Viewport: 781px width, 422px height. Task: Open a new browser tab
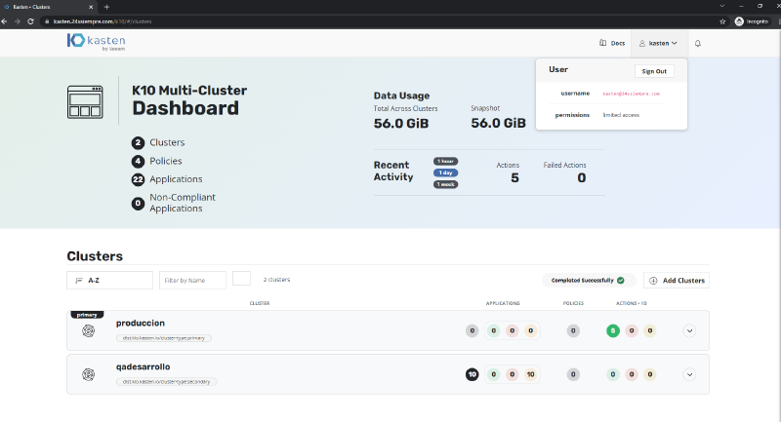(x=106, y=7)
